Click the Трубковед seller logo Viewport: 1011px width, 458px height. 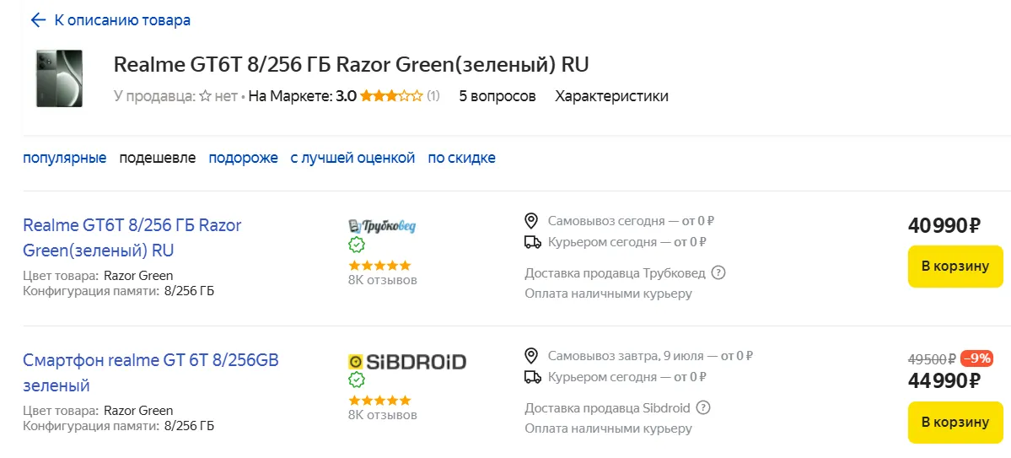click(x=382, y=225)
